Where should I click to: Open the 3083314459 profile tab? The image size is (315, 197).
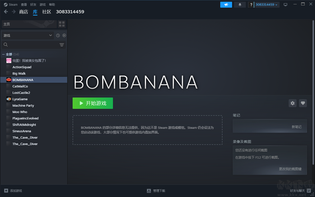[70, 12]
